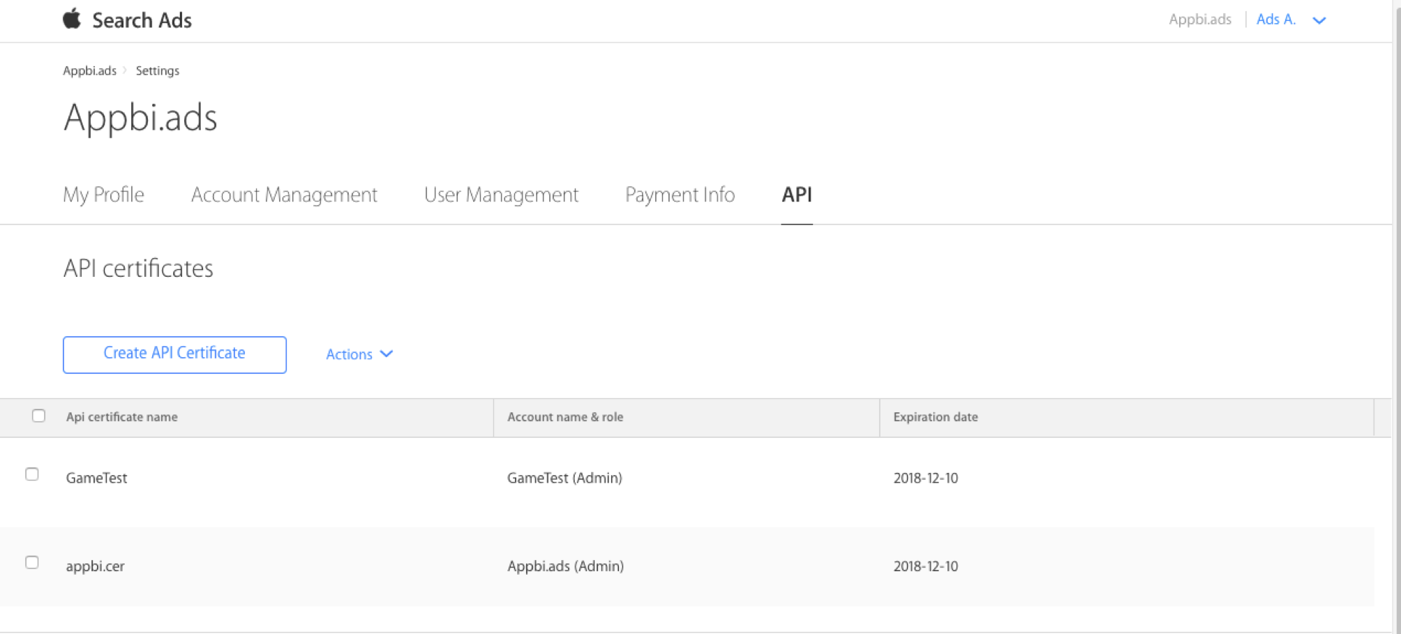The width and height of the screenshot is (1401, 634).
Task: Click the large Appbi.ads page title
Action: [140, 117]
